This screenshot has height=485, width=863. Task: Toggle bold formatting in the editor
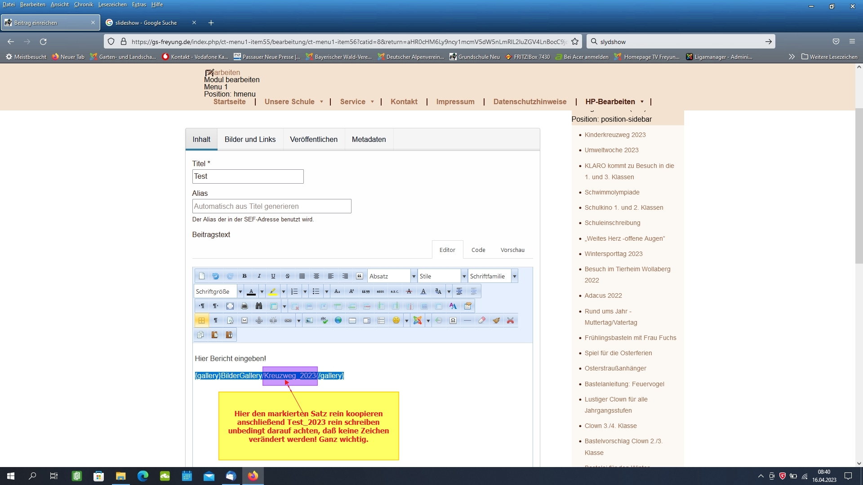[x=244, y=276]
